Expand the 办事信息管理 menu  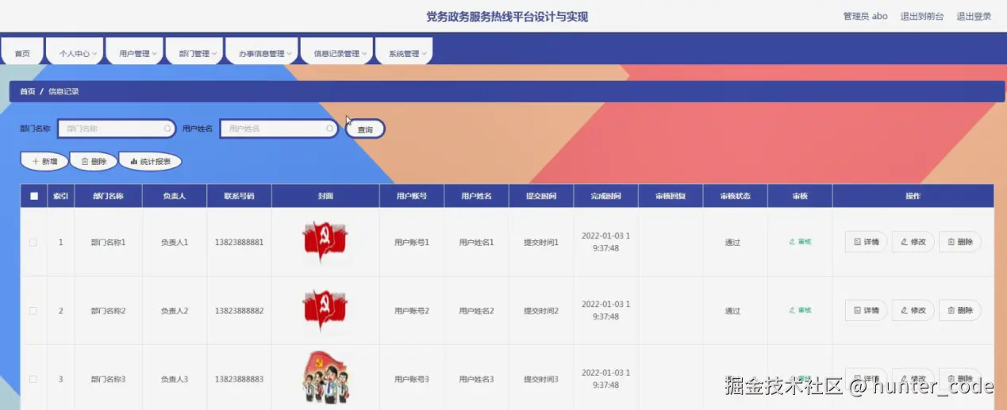[262, 52]
